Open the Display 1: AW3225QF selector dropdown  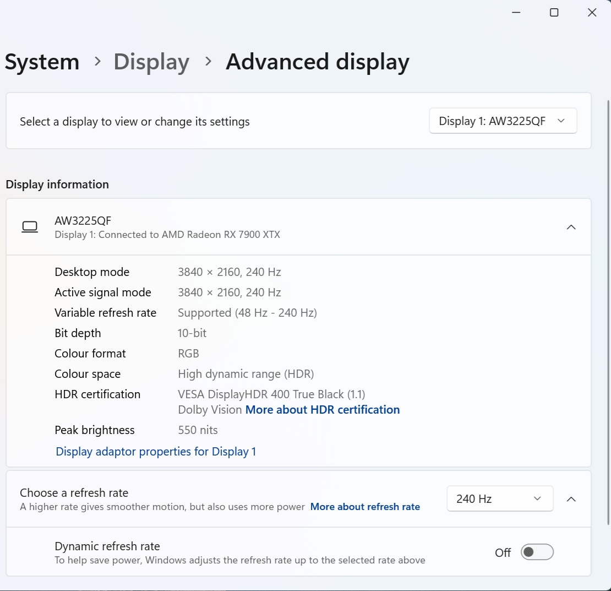pos(503,121)
